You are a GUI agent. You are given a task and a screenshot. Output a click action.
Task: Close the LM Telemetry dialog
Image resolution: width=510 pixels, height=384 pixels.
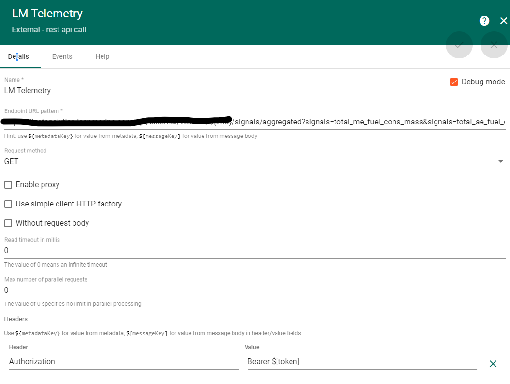pos(504,20)
